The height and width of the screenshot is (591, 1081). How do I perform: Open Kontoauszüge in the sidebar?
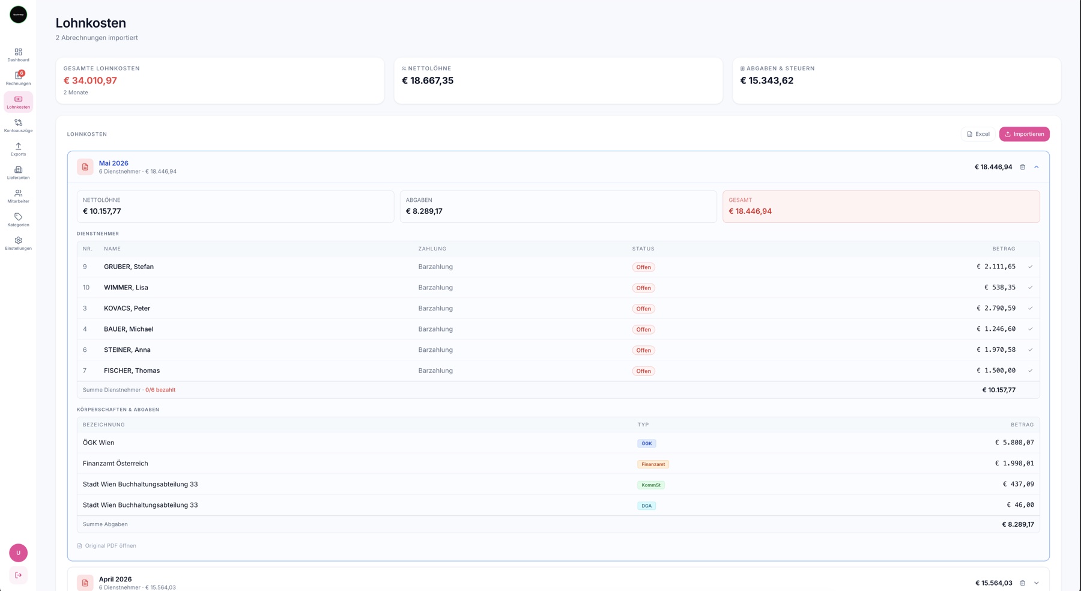coord(18,126)
